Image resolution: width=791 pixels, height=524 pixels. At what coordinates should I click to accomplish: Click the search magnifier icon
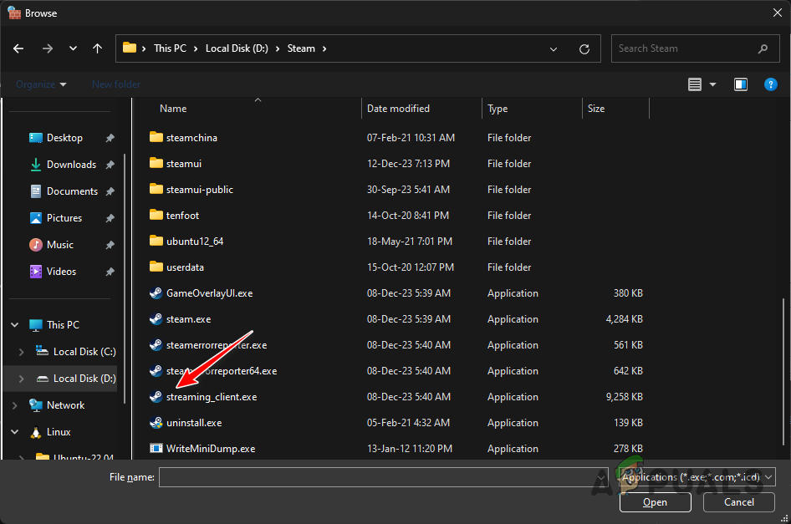pyautogui.click(x=763, y=48)
